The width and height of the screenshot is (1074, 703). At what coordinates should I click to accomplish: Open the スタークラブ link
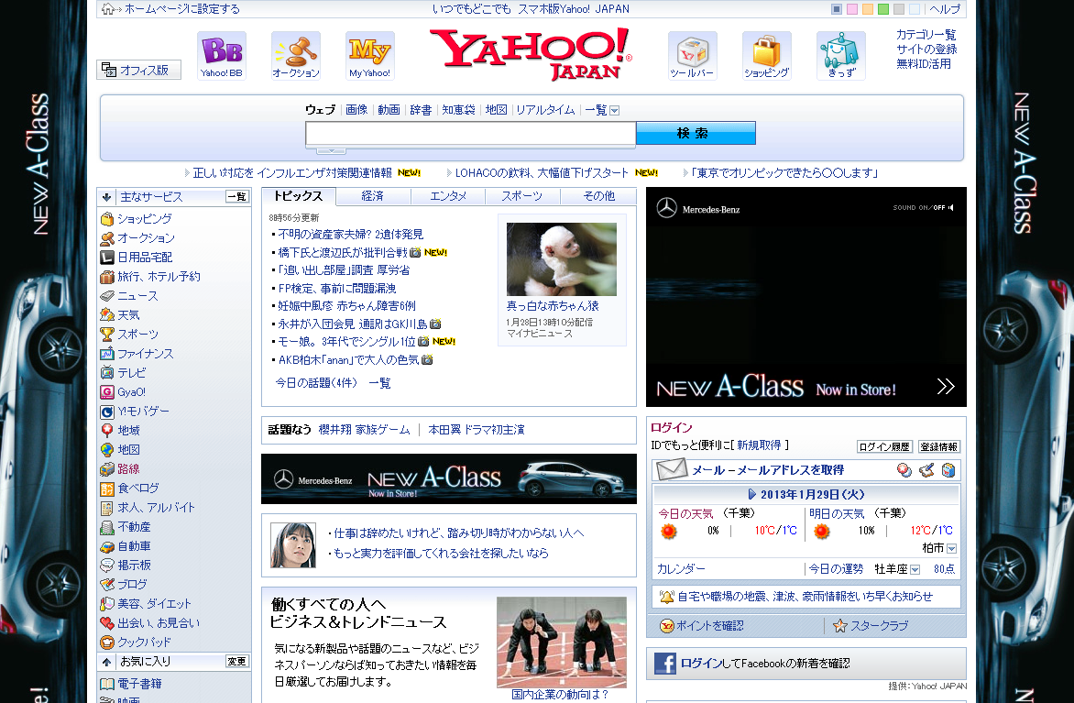[880, 626]
